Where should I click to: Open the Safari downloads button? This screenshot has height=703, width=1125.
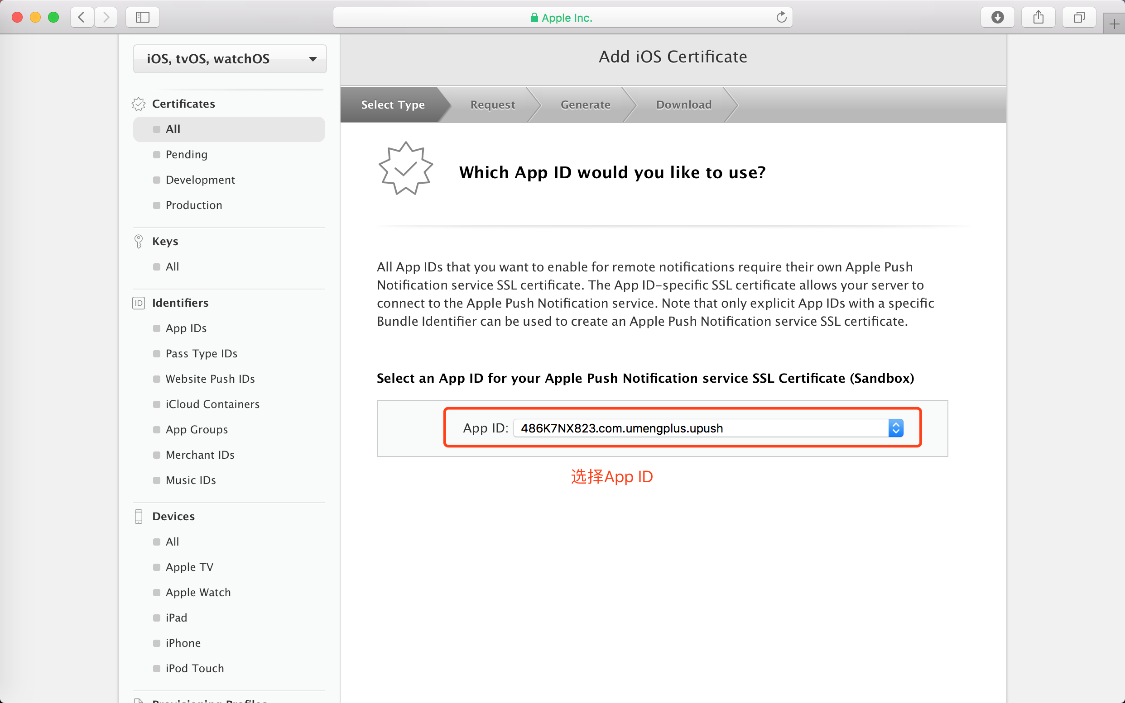tap(997, 17)
